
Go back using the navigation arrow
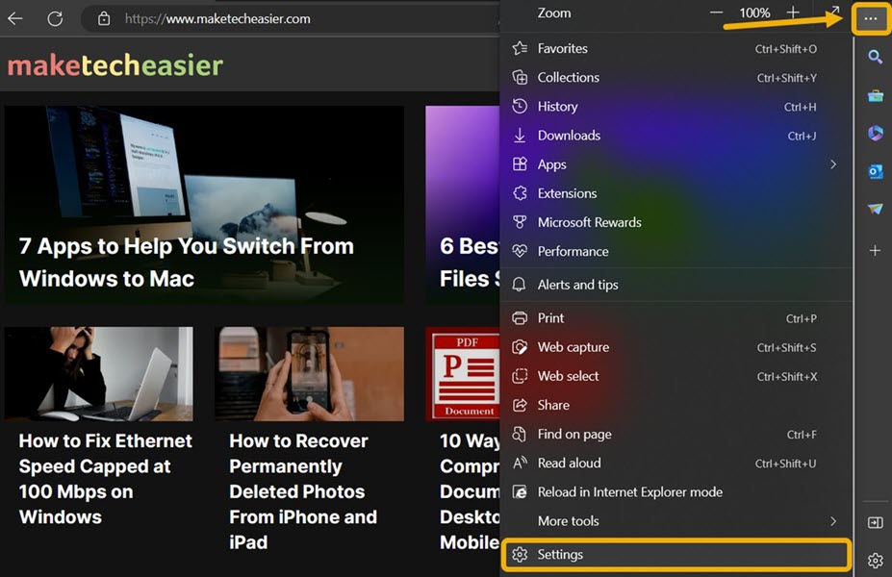[x=16, y=18]
